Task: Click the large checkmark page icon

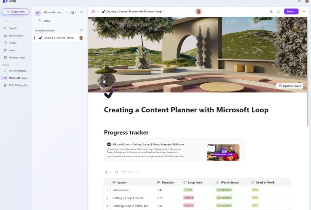Action: (x=109, y=93)
